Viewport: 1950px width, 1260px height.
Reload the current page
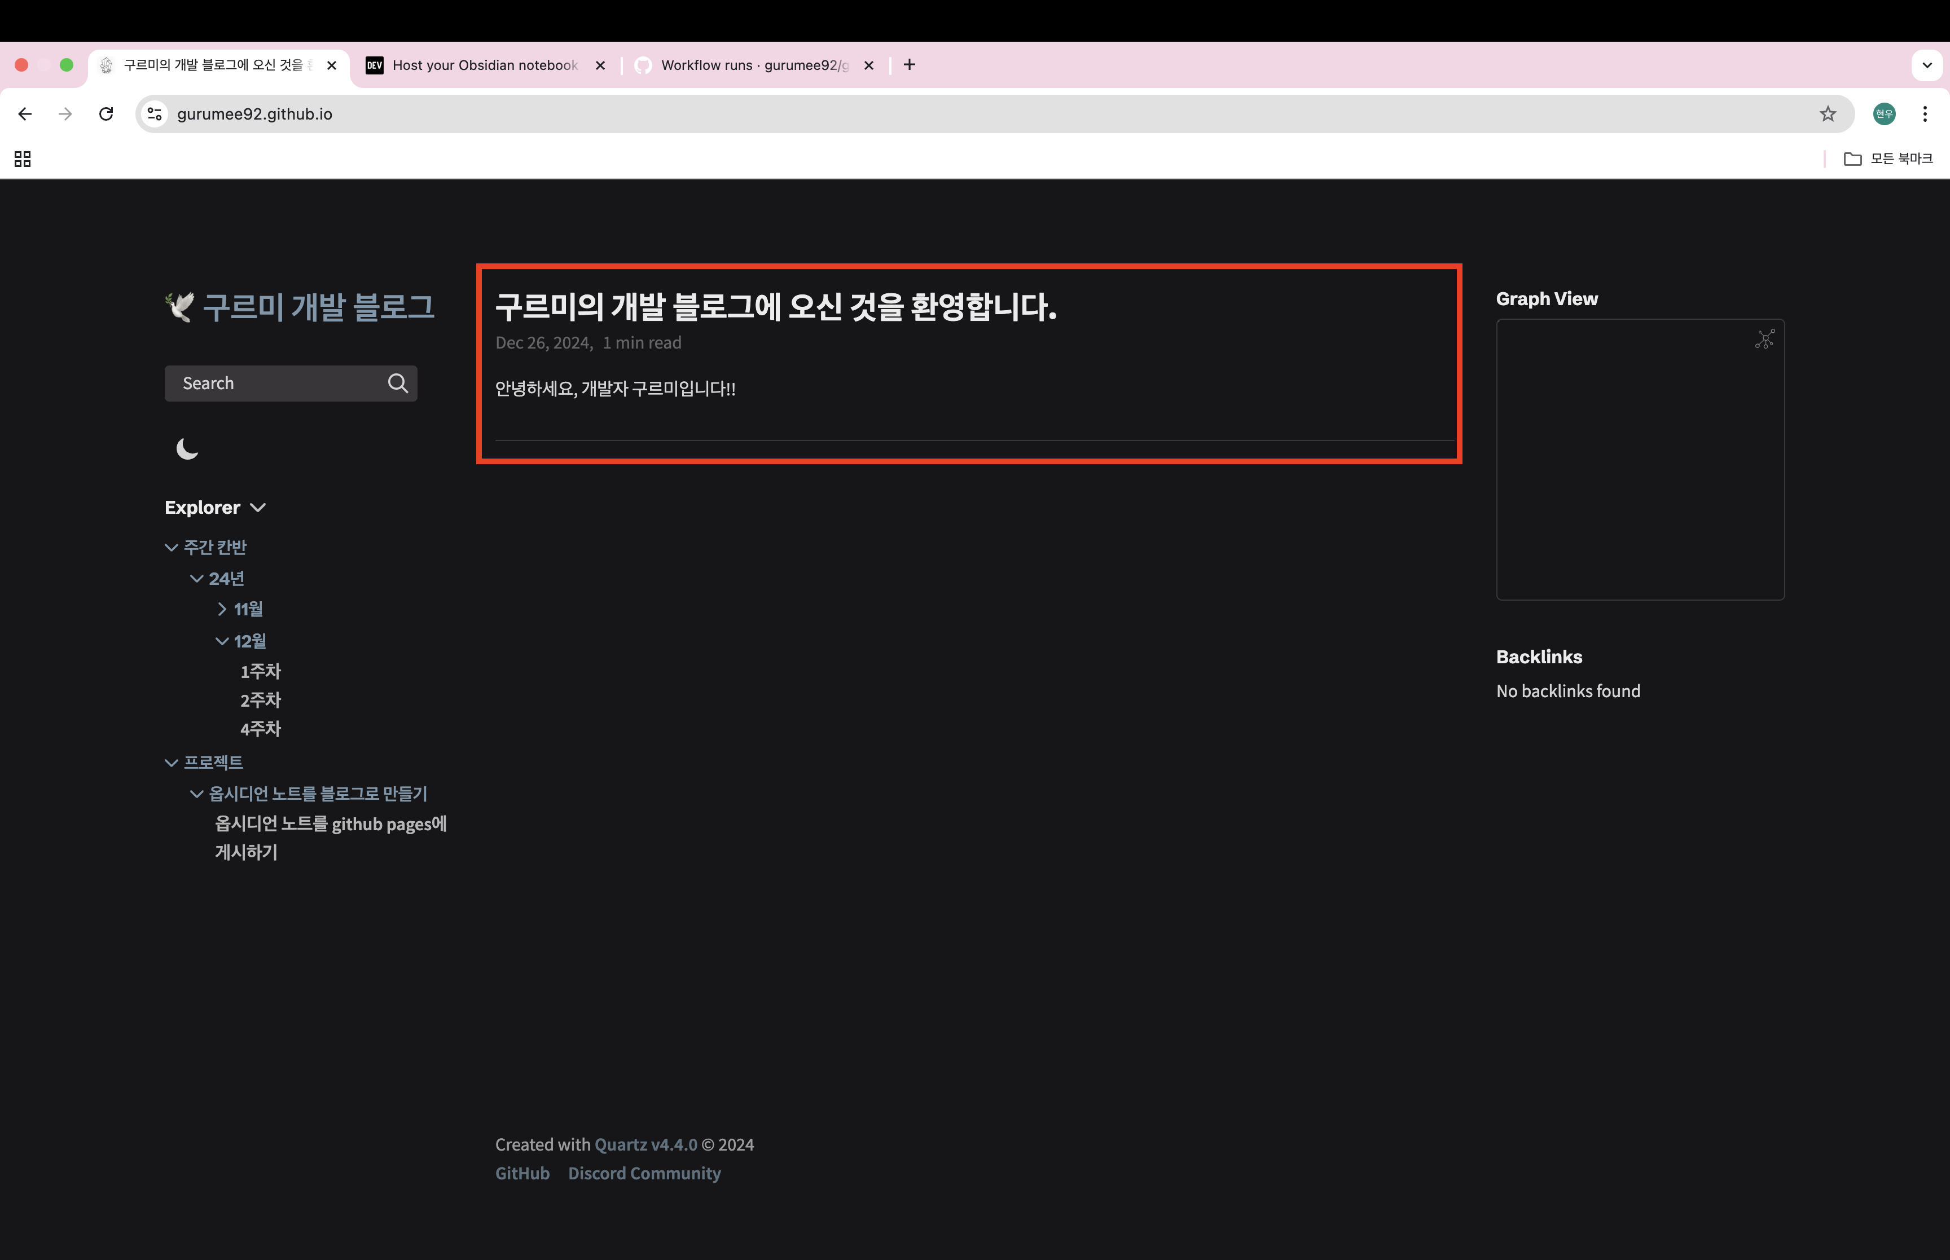point(107,114)
